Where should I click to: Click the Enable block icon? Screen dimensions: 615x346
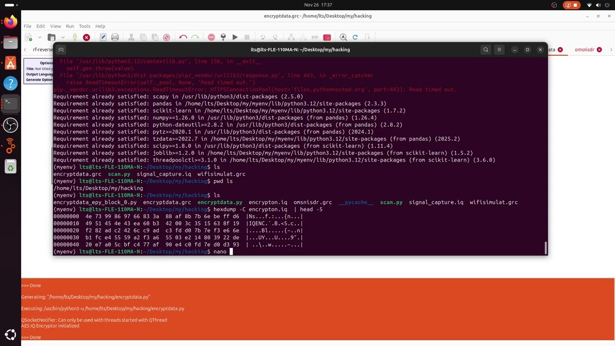tap(291, 37)
